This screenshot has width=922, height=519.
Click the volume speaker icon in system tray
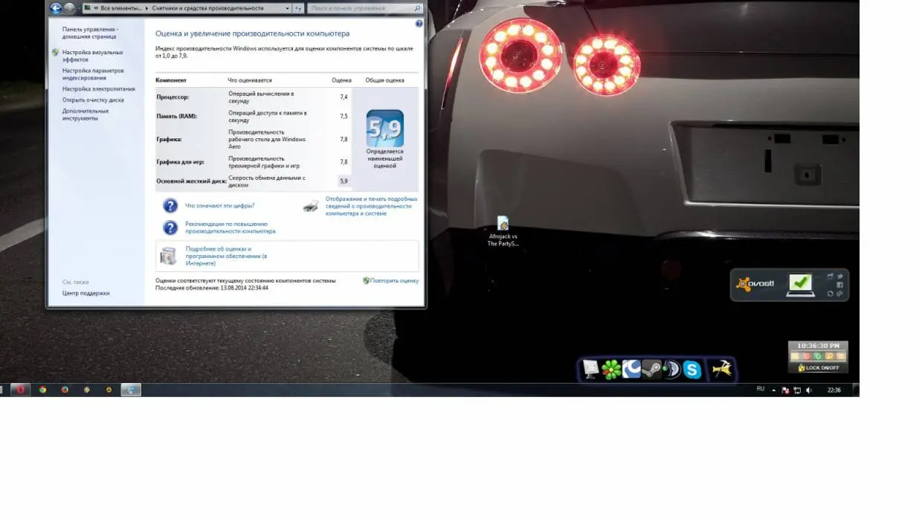[x=809, y=390]
